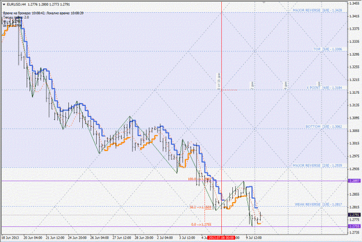Click the OHLC values 1.2776 1.2800 1.2773 1.2791
This screenshot has height=242, width=362.
[49, 5]
